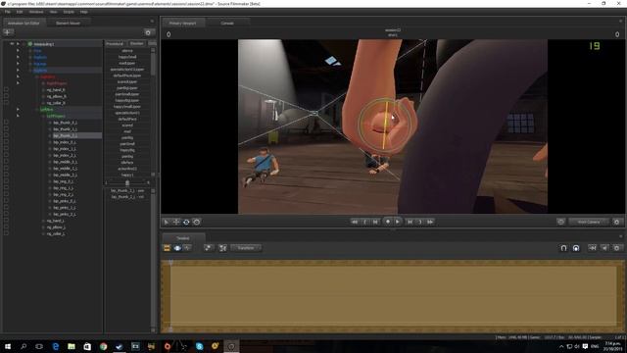Select the Procedural presets tab
Viewport: 627px width, 353px height.
(115, 43)
